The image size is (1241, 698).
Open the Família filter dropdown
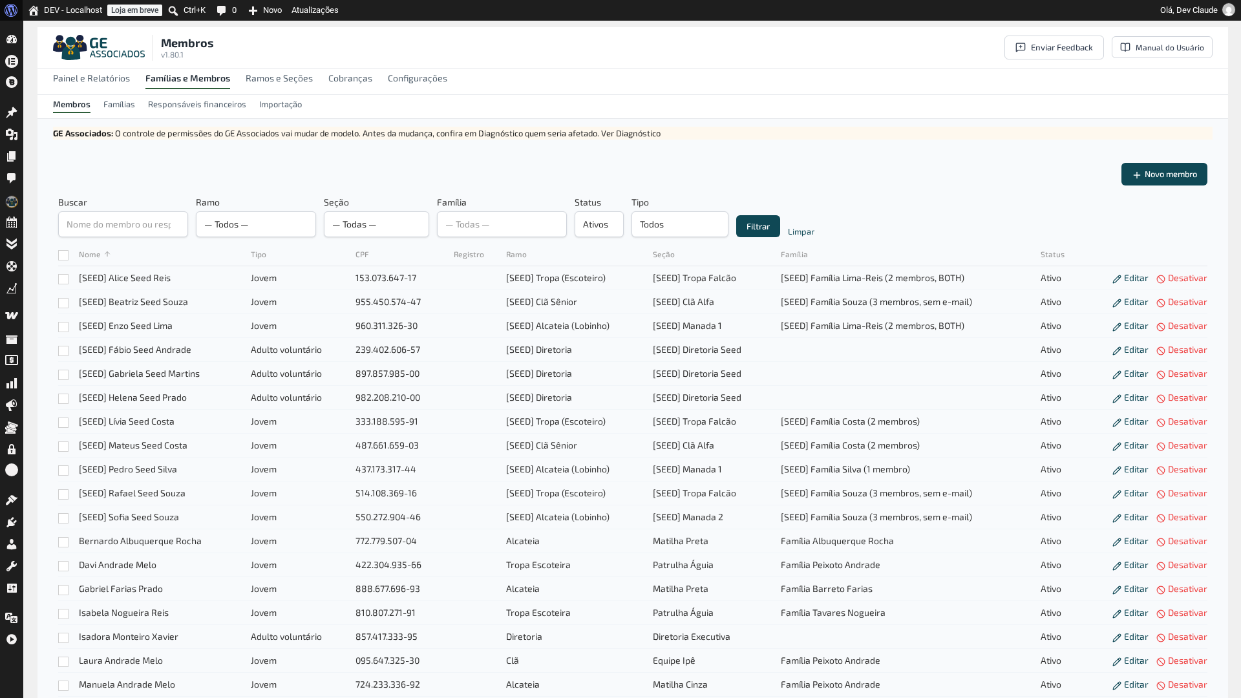tap(502, 224)
